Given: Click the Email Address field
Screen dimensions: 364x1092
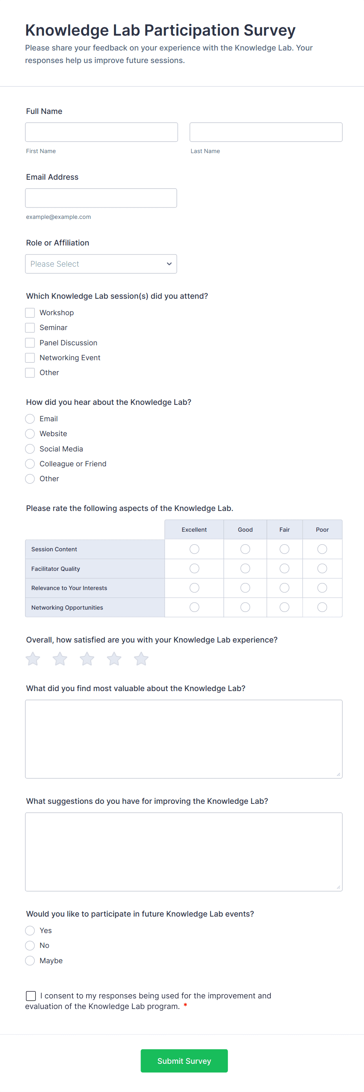Looking at the screenshot, I should tap(101, 198).
